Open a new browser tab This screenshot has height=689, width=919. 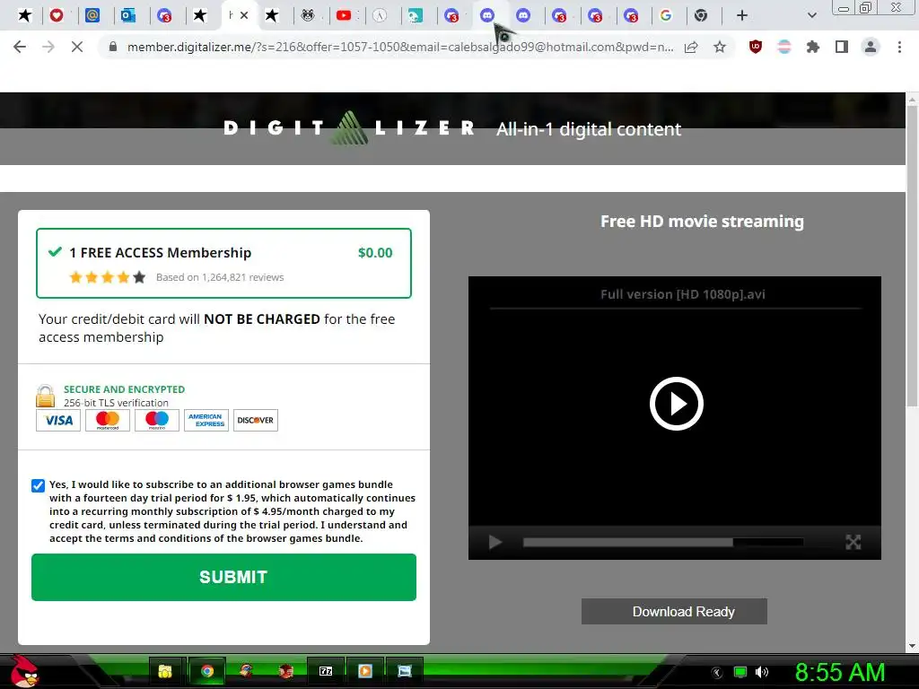pyautogui.click(x=742, y=15)
